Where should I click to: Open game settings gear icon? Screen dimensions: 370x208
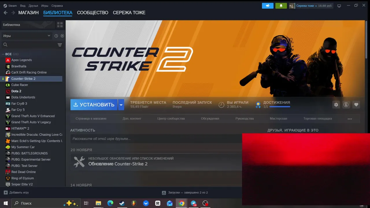(336, 105)
